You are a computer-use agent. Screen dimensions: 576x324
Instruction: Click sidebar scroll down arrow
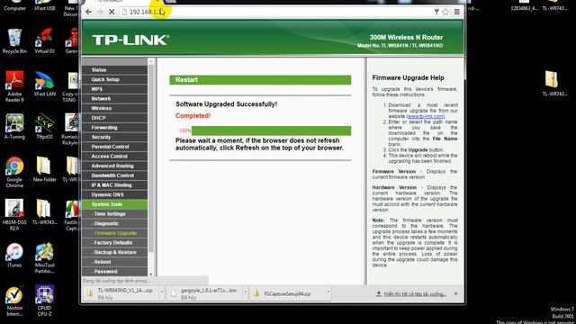(150, 274)
